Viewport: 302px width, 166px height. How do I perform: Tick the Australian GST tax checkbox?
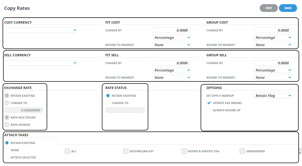[x=126, y=151]
